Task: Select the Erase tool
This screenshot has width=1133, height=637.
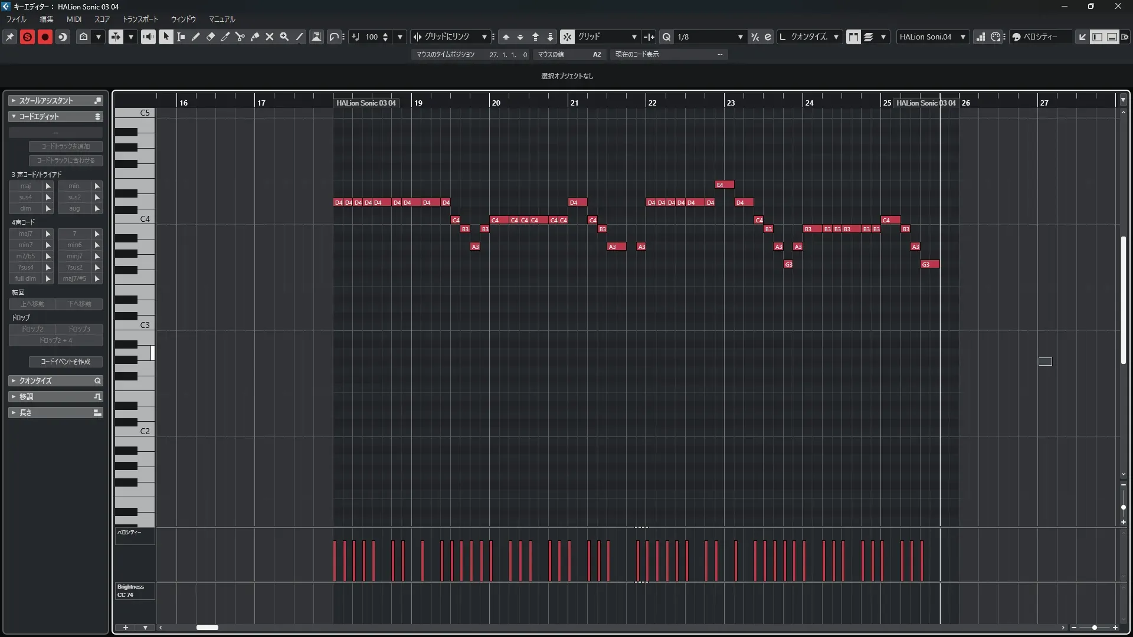Action: [x=210, y=37]
